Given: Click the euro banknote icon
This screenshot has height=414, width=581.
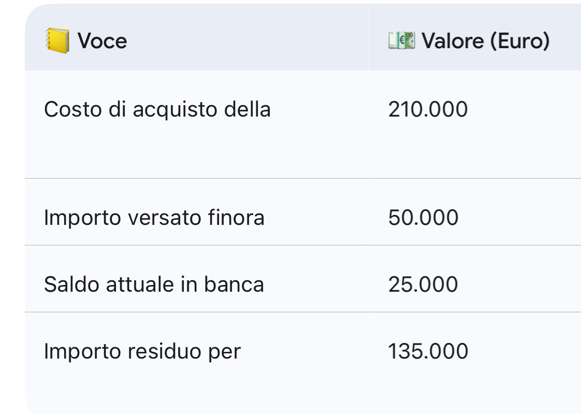Looking at the screenshot, I should click(401, 41).
